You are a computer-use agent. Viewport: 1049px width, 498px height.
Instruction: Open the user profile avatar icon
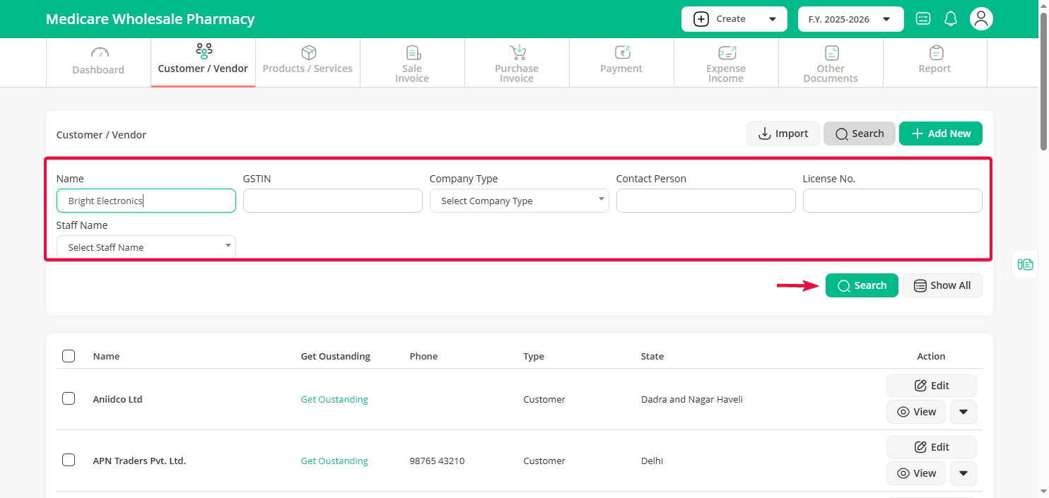pos(980,19)
